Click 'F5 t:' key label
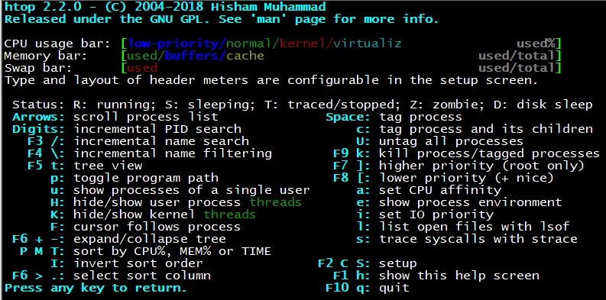This screenshot has width=606, height=300. coord(46,166)
